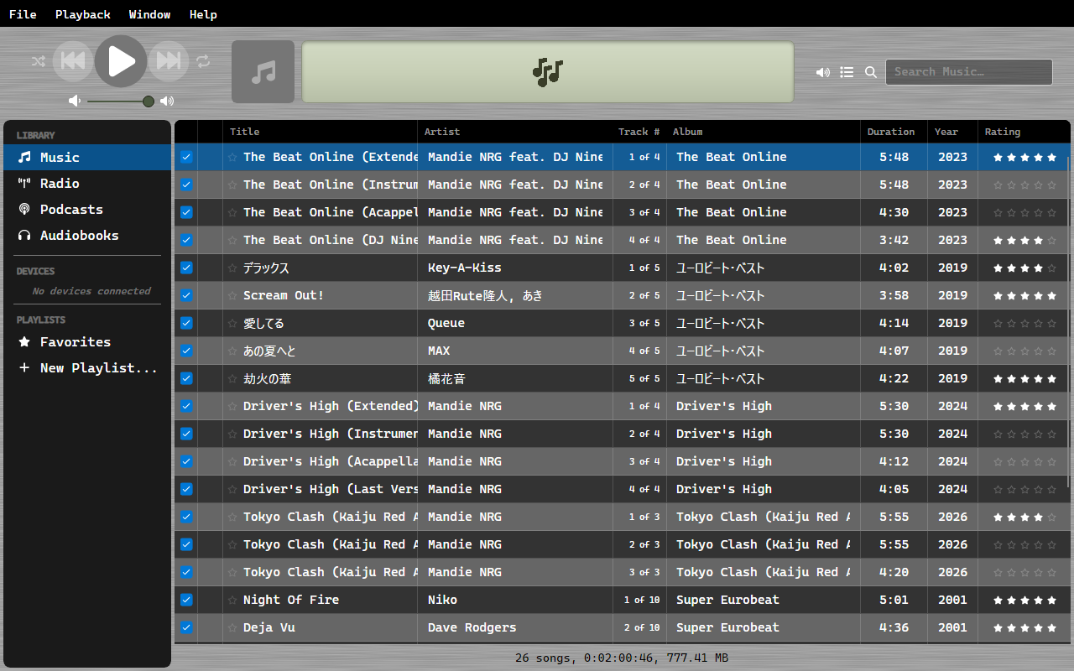Start playback with the Play button
This screenshot has height=671, width=1074.
(121, 60)
